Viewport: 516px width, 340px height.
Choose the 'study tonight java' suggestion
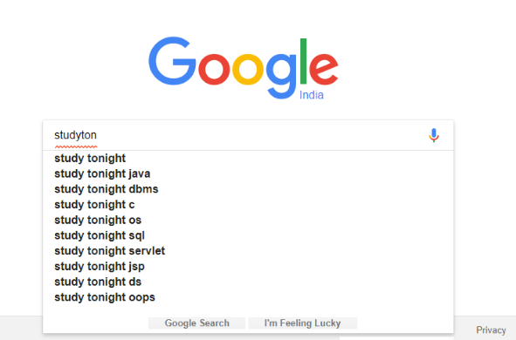[x=248, y=173]
